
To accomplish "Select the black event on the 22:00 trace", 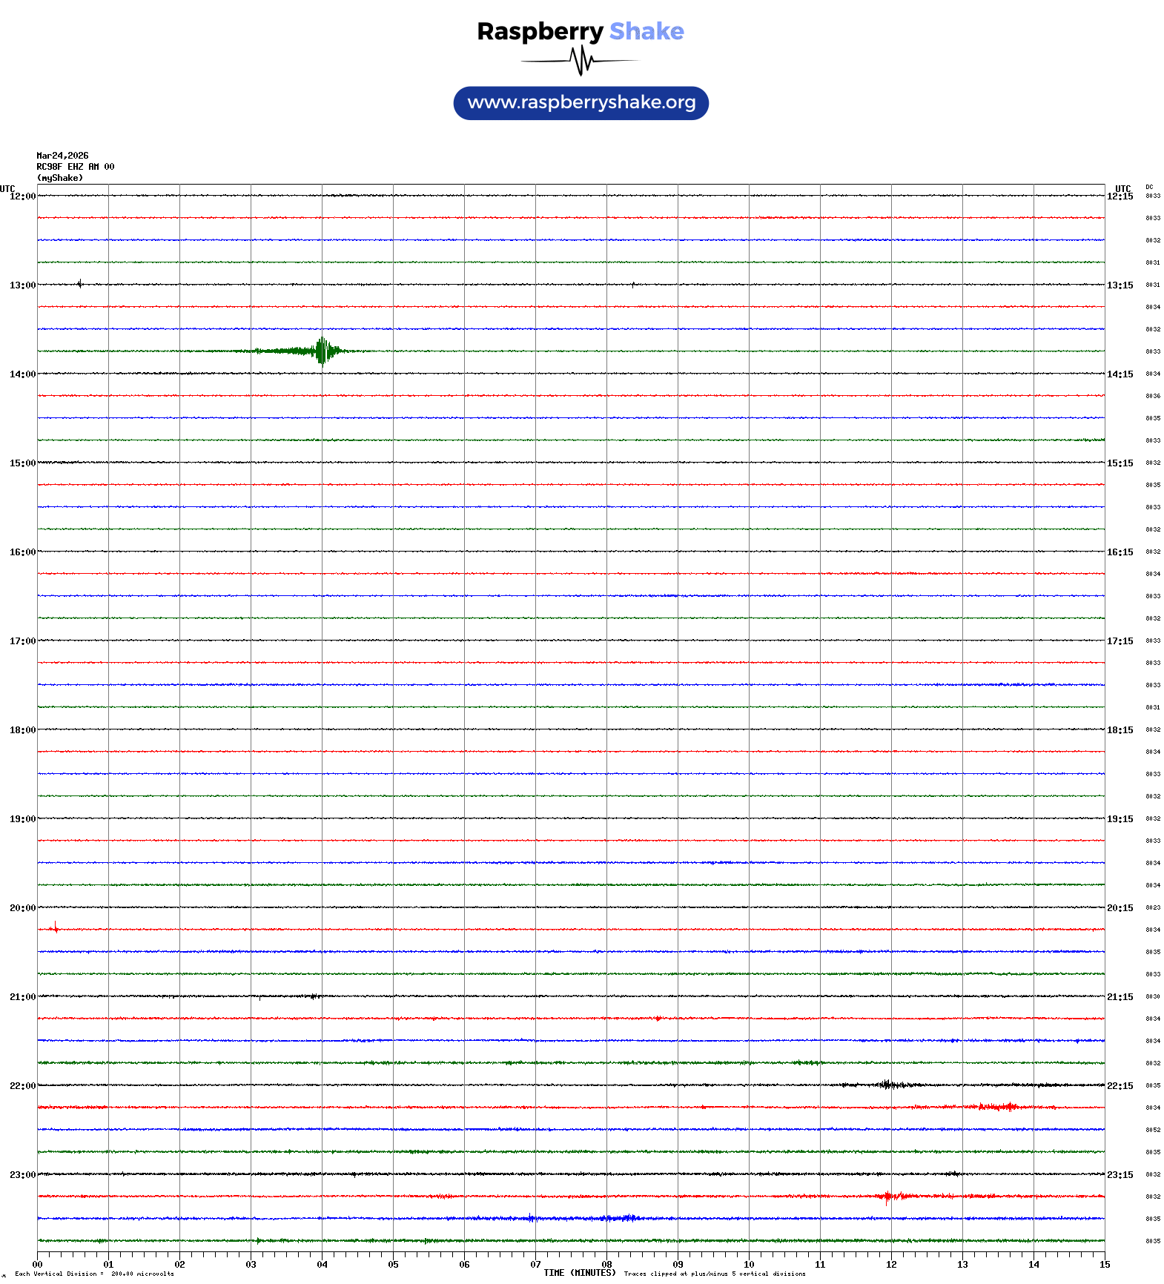I will click(x=886, y=1085).
